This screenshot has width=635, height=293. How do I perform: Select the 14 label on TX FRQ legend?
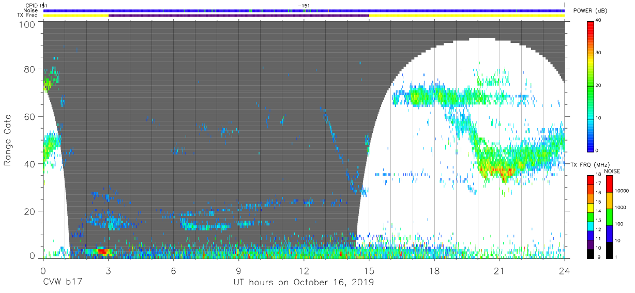coord(599,211)
